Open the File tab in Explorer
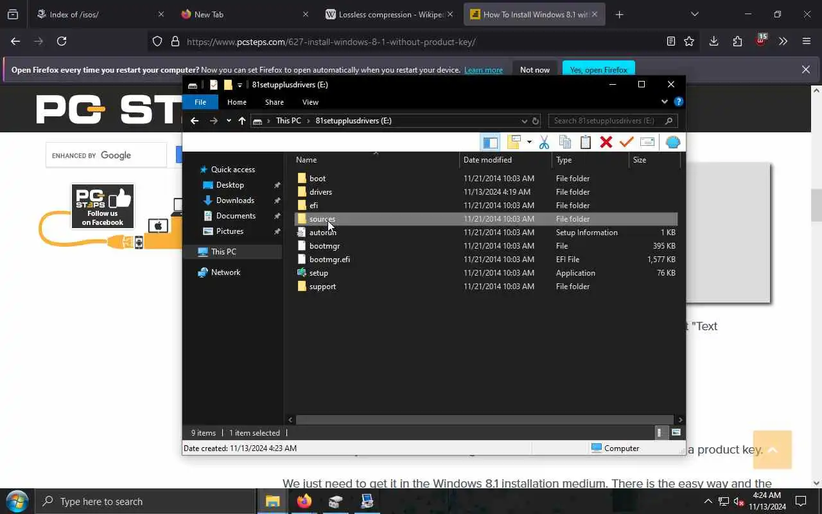 click(x=200, y=102)
